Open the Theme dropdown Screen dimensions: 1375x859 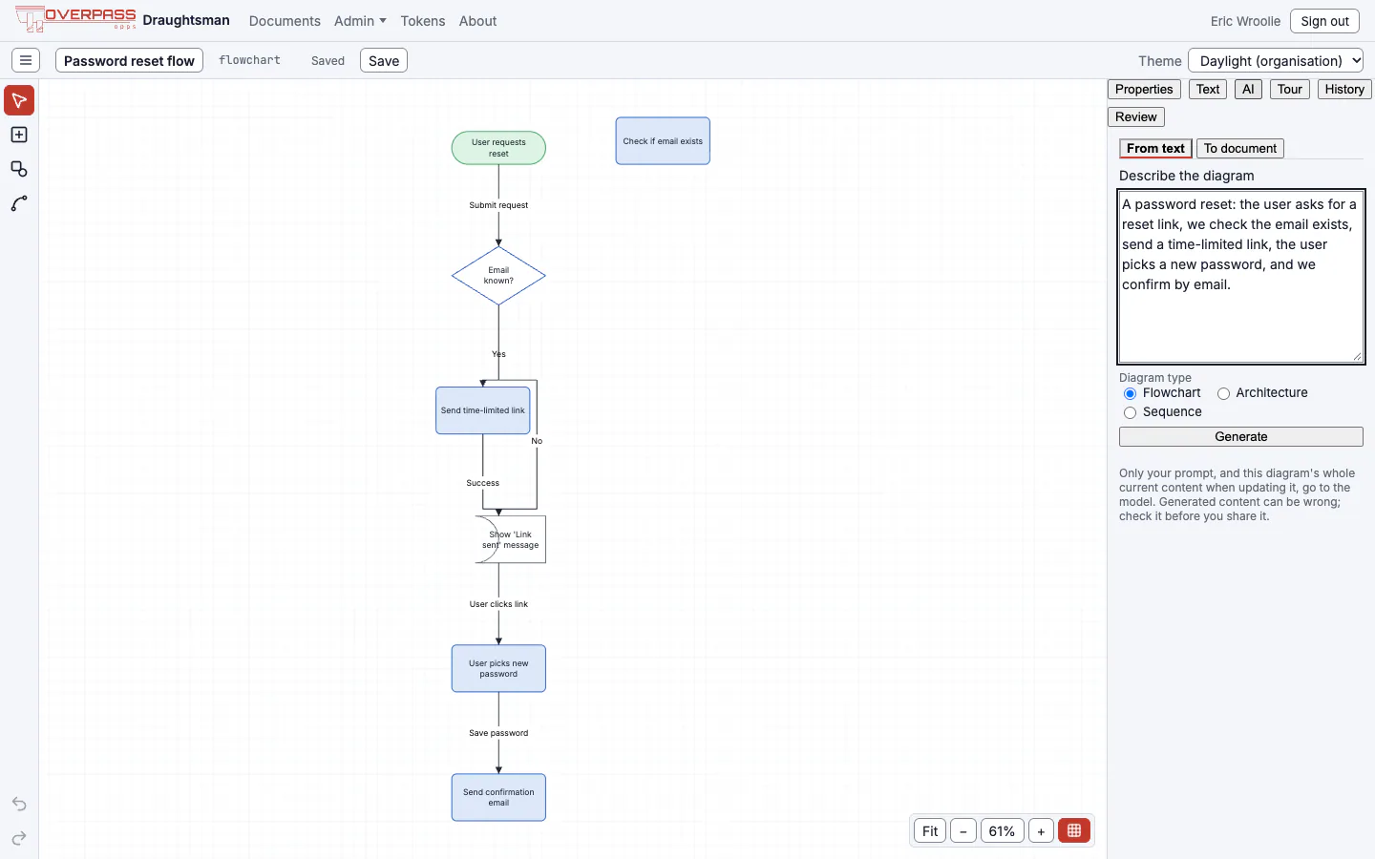pyautogui.click(x=1276, y=60)
